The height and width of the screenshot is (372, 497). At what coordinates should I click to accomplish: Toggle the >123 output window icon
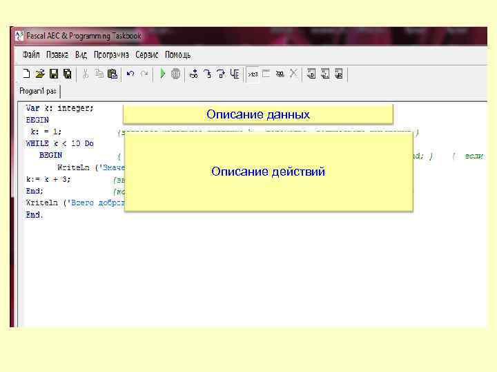(253, 74)
